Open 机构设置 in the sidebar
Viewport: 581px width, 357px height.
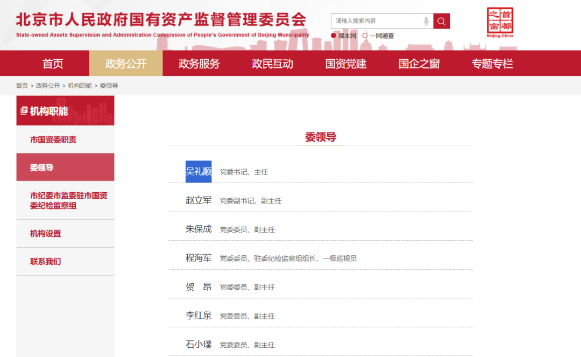tap(65, 234)
